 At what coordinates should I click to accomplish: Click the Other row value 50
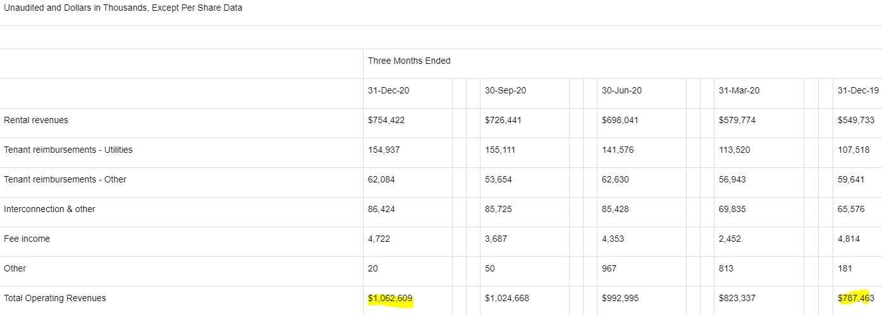point(490,268)
